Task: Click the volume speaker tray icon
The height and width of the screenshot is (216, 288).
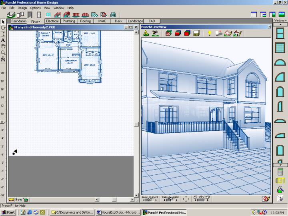Action: click(x=254, y=212)
